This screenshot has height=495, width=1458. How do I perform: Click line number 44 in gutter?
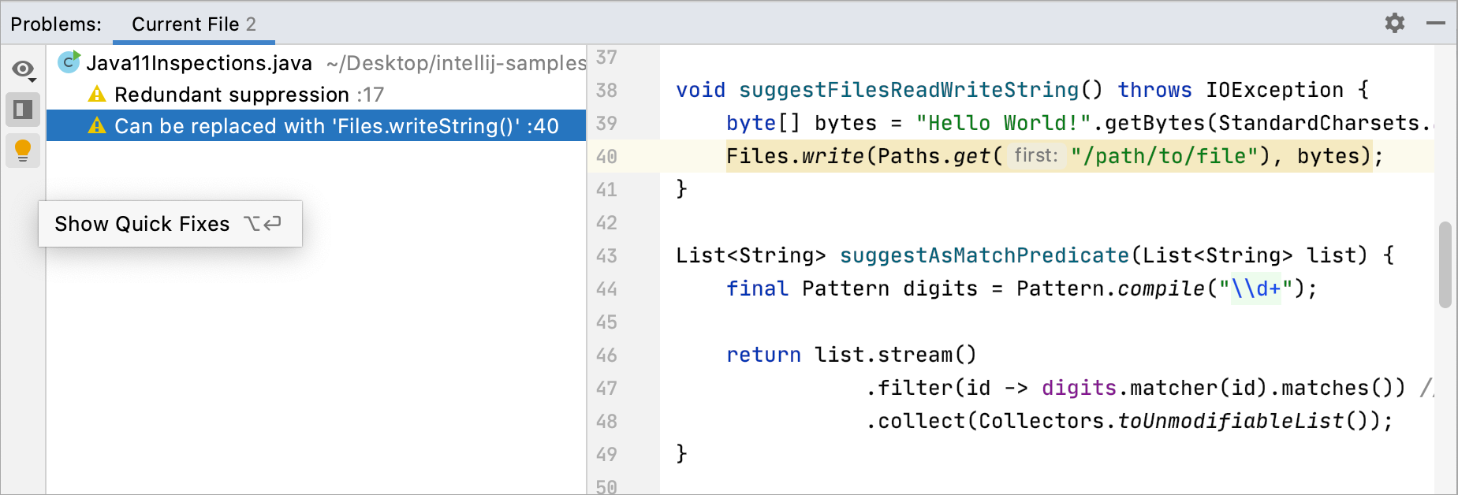[606, 288]
